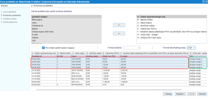208x98 pixels.
Task: Click table column header 'D - Novčana valuta'
Action: point(94,53)
